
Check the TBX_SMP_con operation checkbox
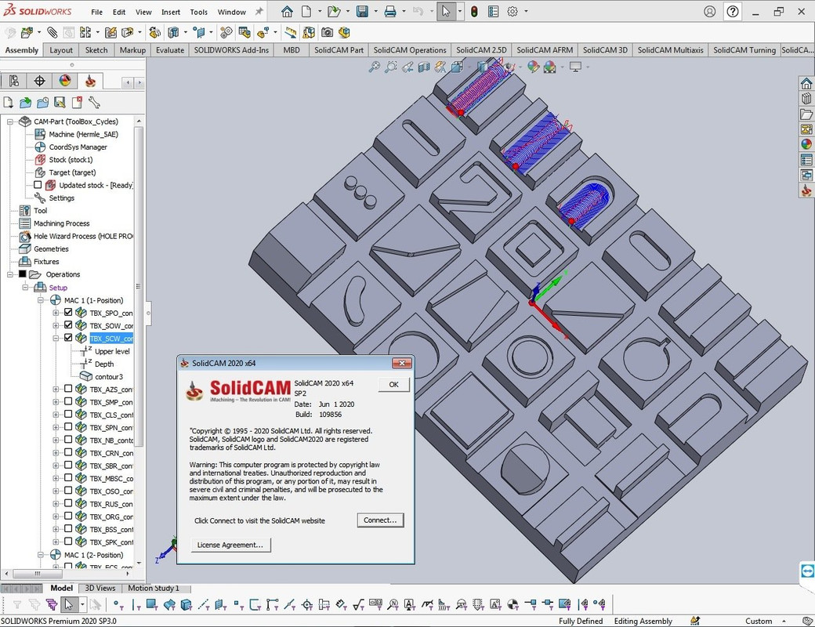(68, 401)
